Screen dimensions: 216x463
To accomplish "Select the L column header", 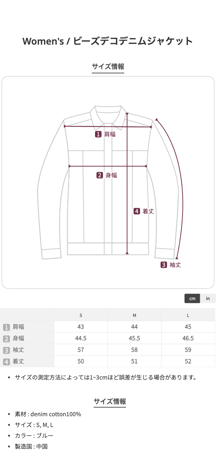I will pyautogui.click(x=188, y=316).
